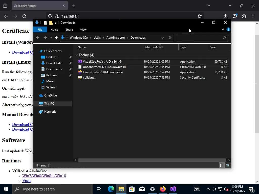Sort files by Type column
The image size is (259, 194).
pyautogui.click(x=193, y=47)
